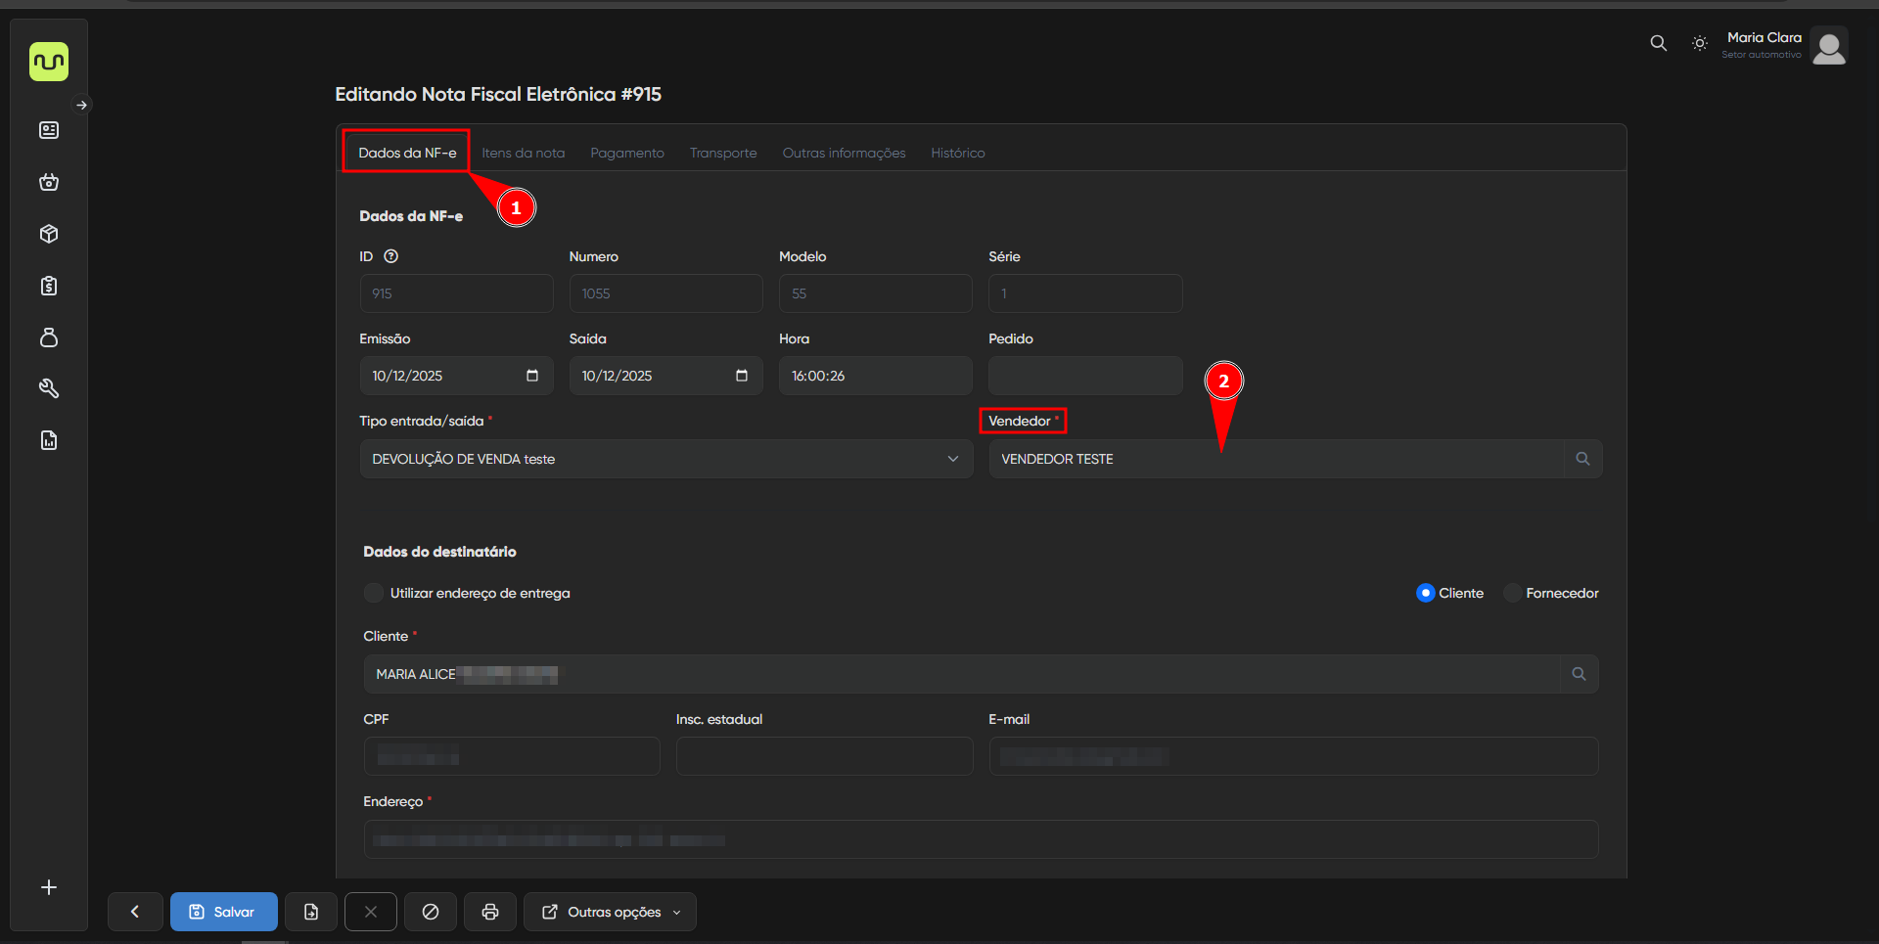Enable Utilizar endereço de entrega option
Screen dimensions: 1879x944
[x=373, y=593]
